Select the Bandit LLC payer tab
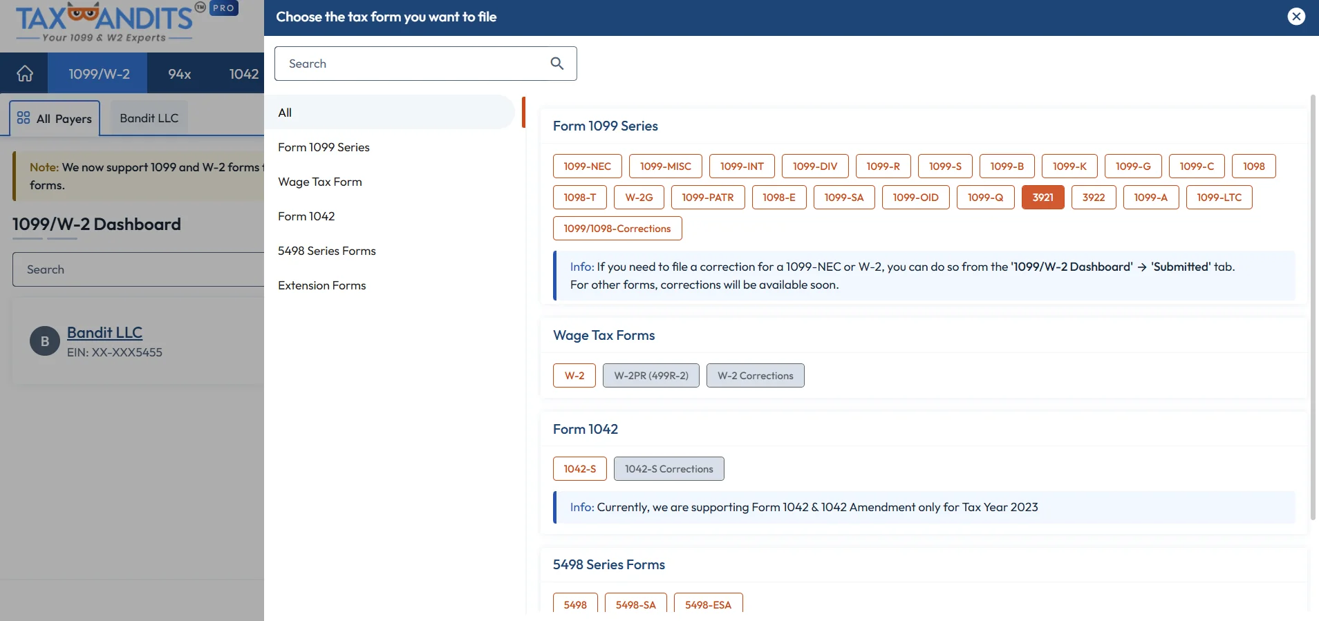 [x=149, y=118]
